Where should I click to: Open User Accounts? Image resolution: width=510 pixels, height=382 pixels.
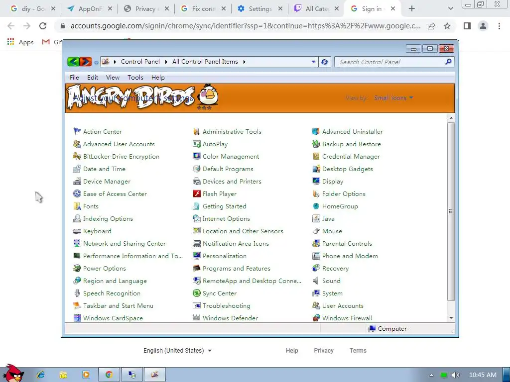click(x=343, y=306)
